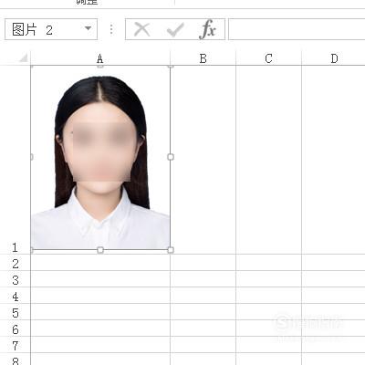Select row 7 header
Image resolution: width=365 pixels, height=365 pixels.
pyautogui.click(x=16, y=345)
